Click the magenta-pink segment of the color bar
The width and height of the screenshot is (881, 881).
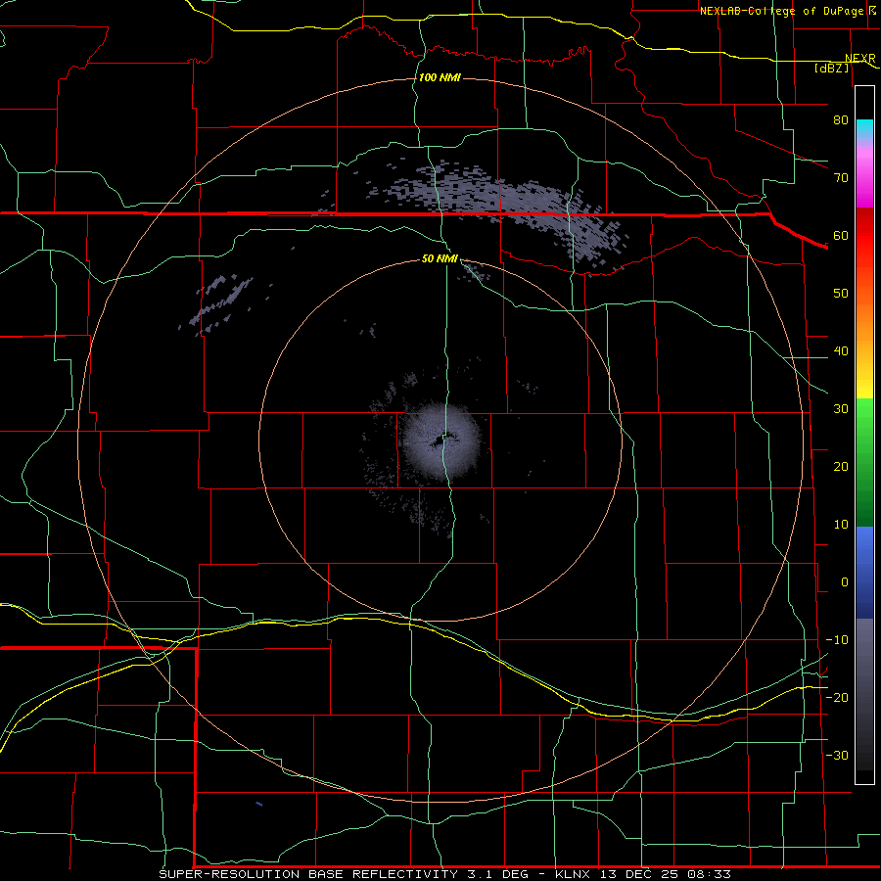pyautogui.click(x=864, y=177)
